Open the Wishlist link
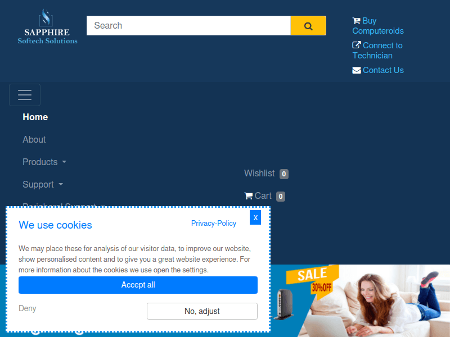450x337 pixels. pos(259,174)
